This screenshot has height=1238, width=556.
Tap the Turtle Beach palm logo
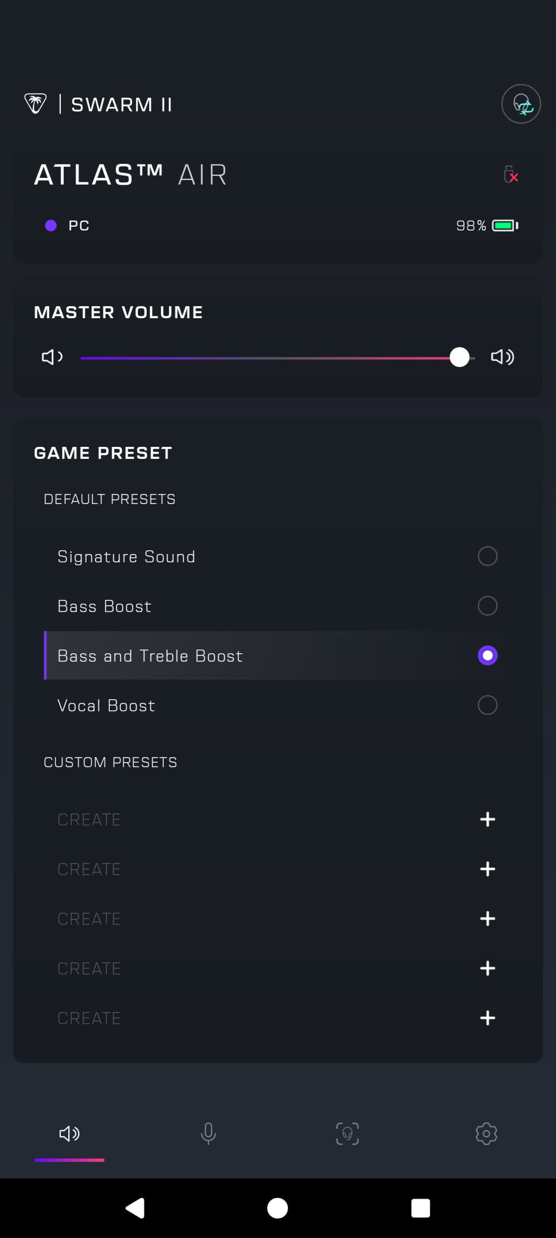(35, 103)
